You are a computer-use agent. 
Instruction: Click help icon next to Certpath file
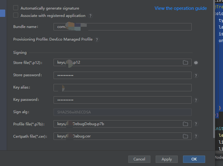pyautogui.click(x=196, y=136)
